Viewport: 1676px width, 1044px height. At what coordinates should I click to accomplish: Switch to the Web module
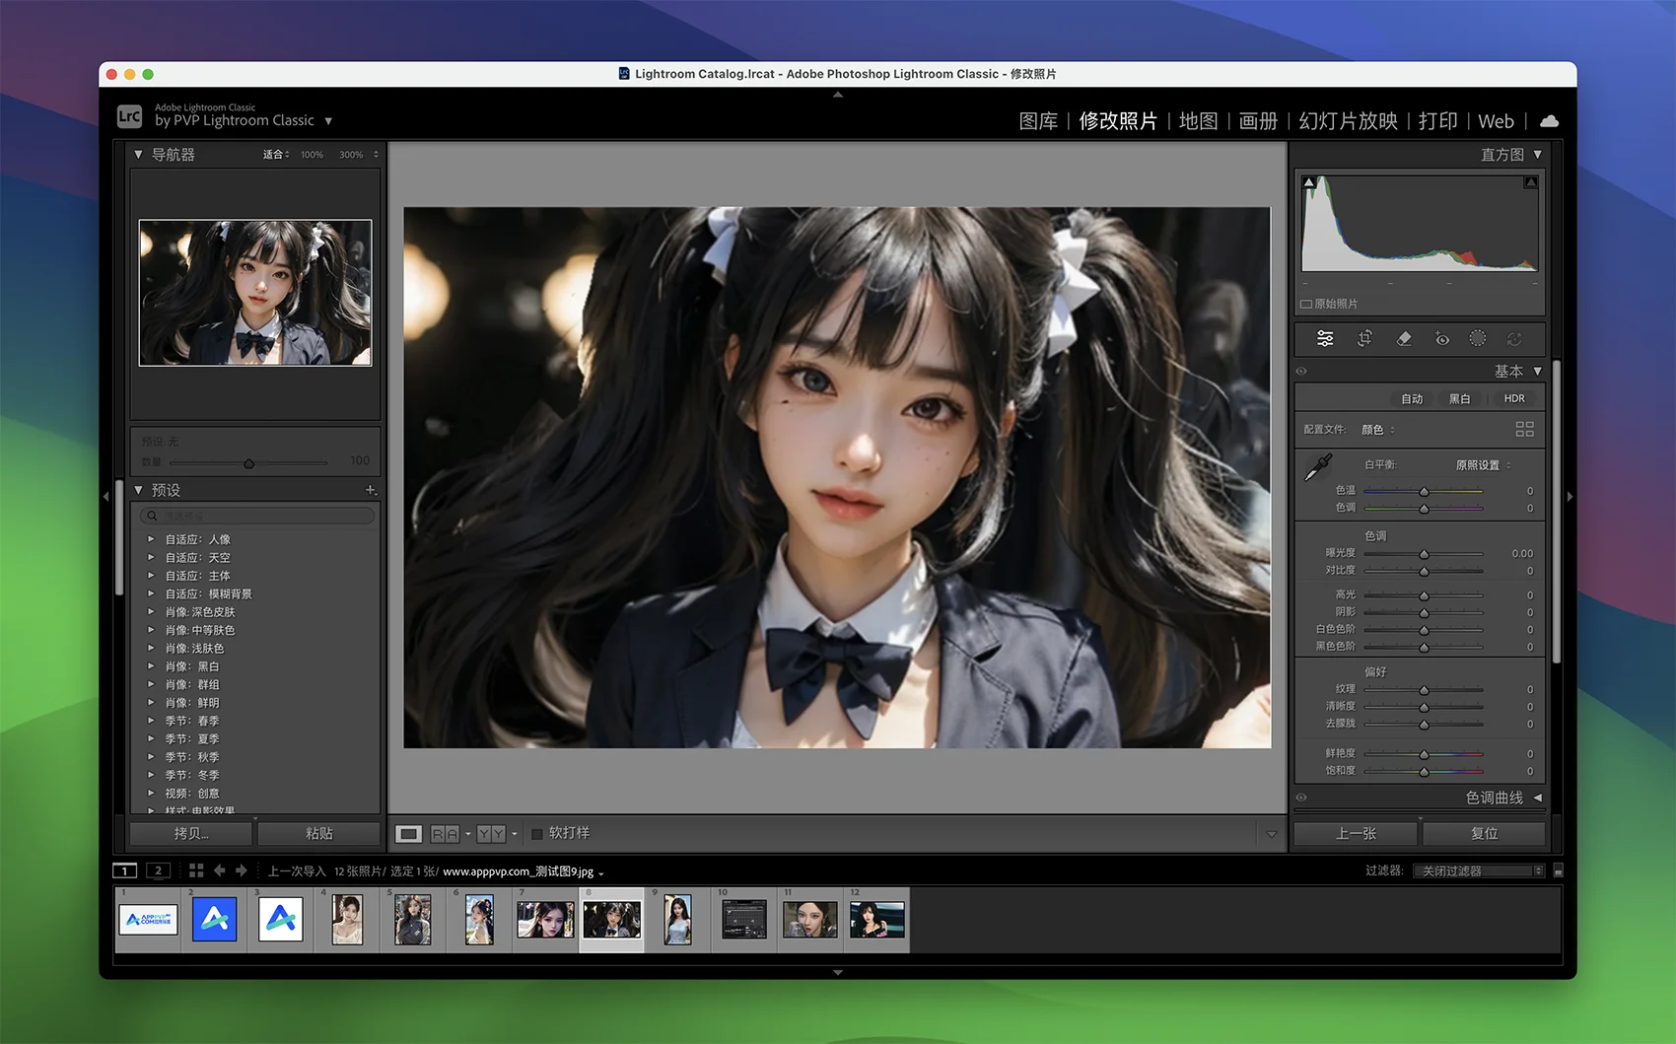pyautogui.click(x=1496, y=121)
